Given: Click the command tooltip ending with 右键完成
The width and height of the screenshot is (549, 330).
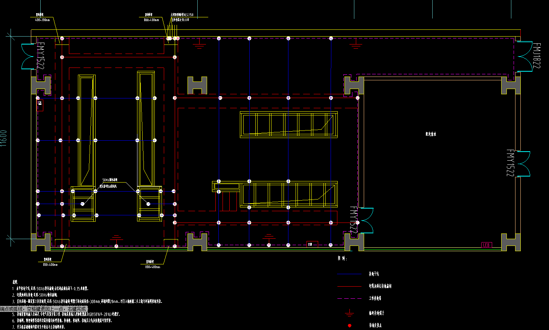Looking at the screenshot, I should 44,309.
